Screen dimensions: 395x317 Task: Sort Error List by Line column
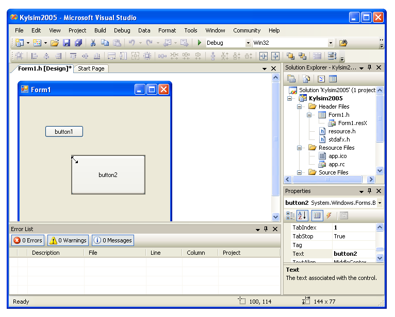(164, 253)
